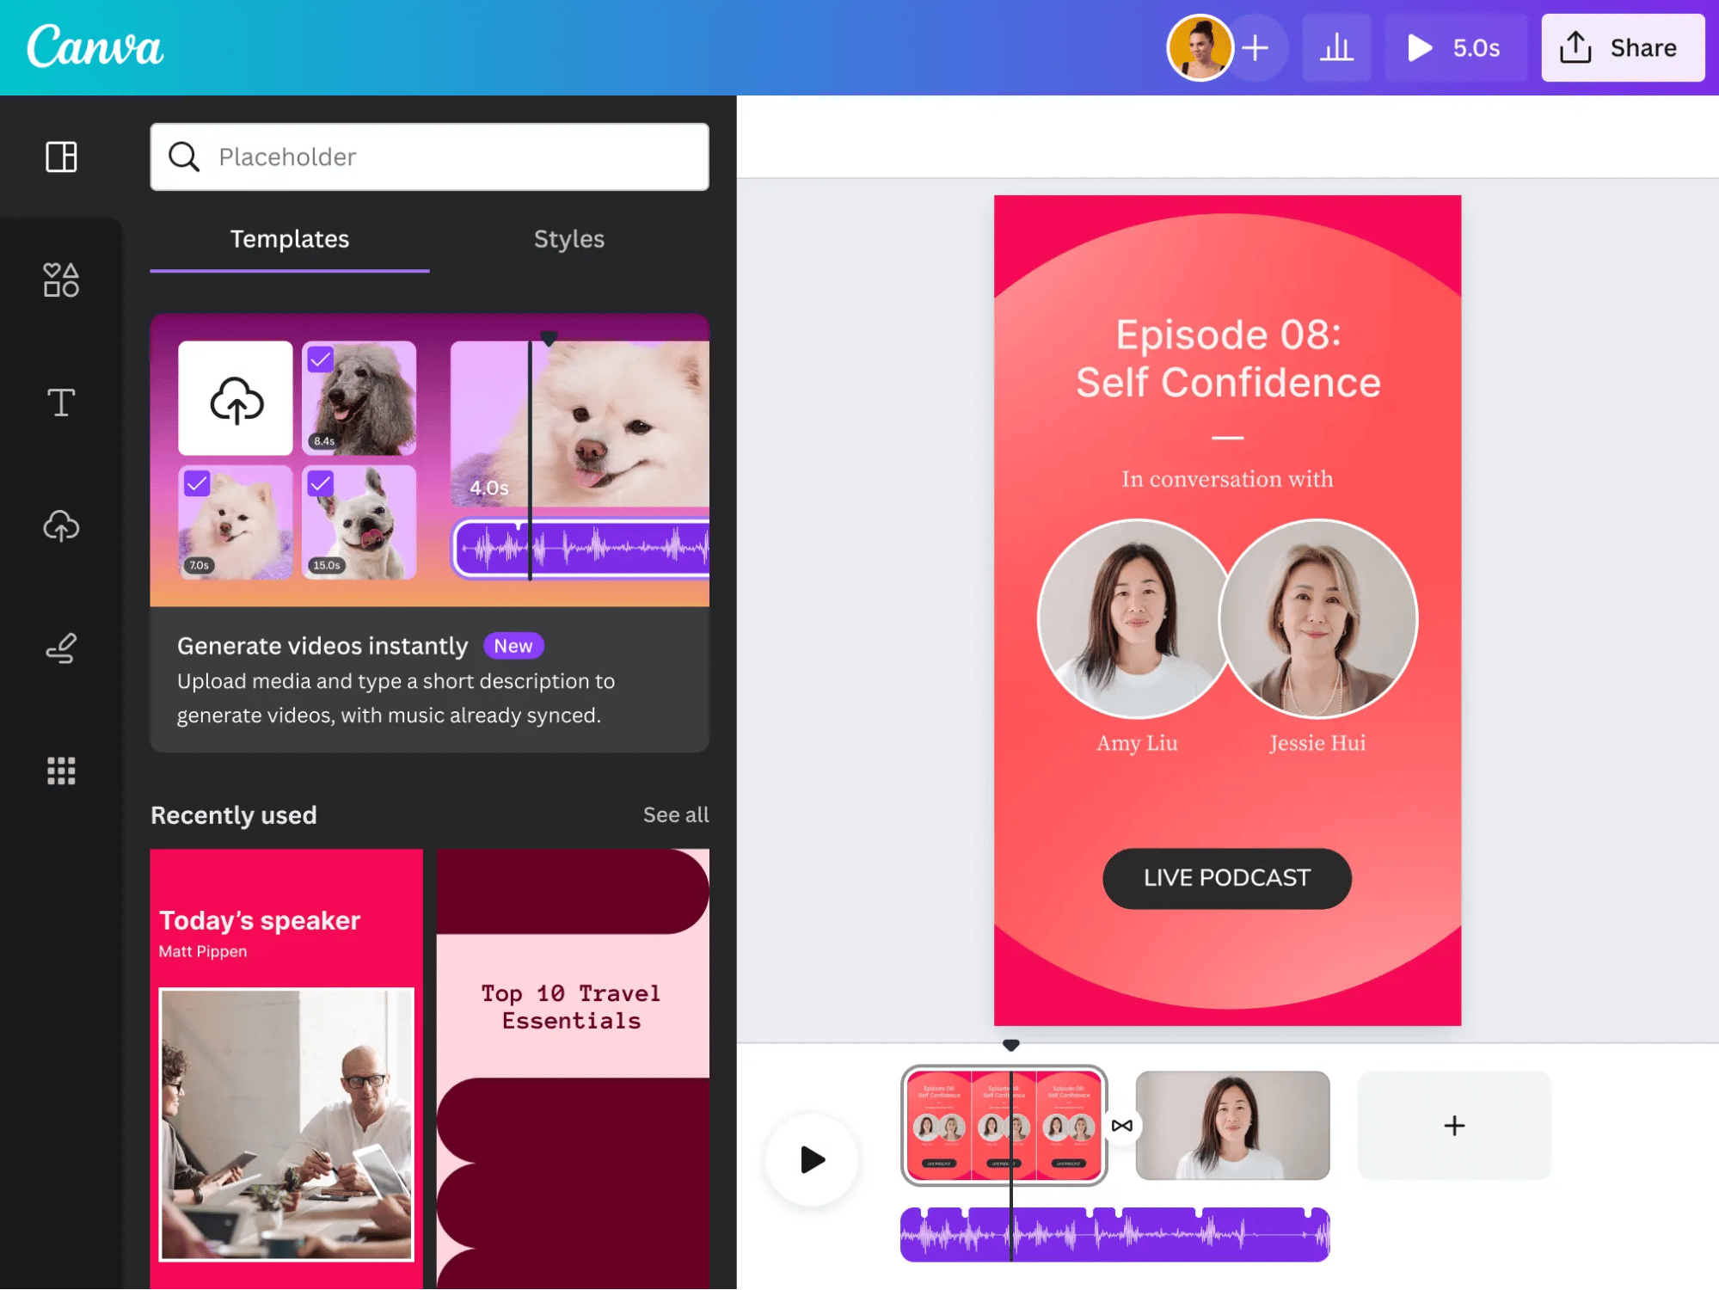Switch to the Styles tab
The height and width of the screenshot is (1290, 1719).
coord(569,238)
